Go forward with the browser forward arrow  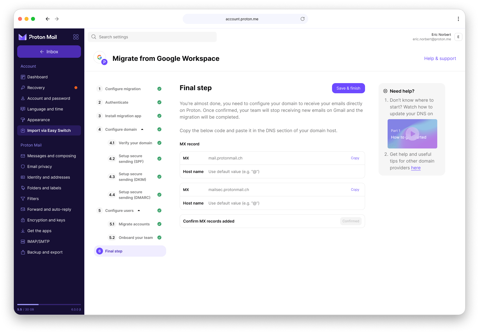coord(57,19)
